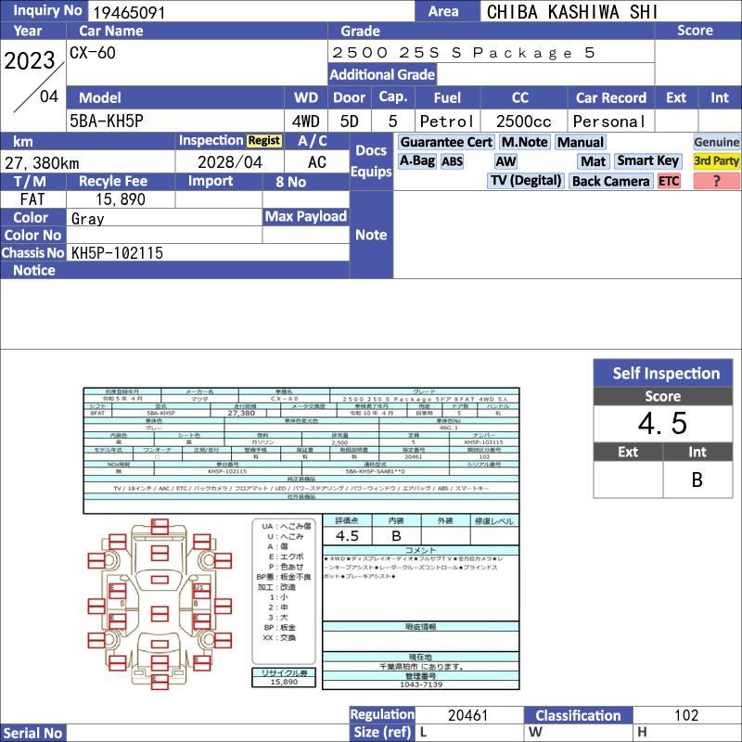Click the M.Note document badge

(524, 143)
